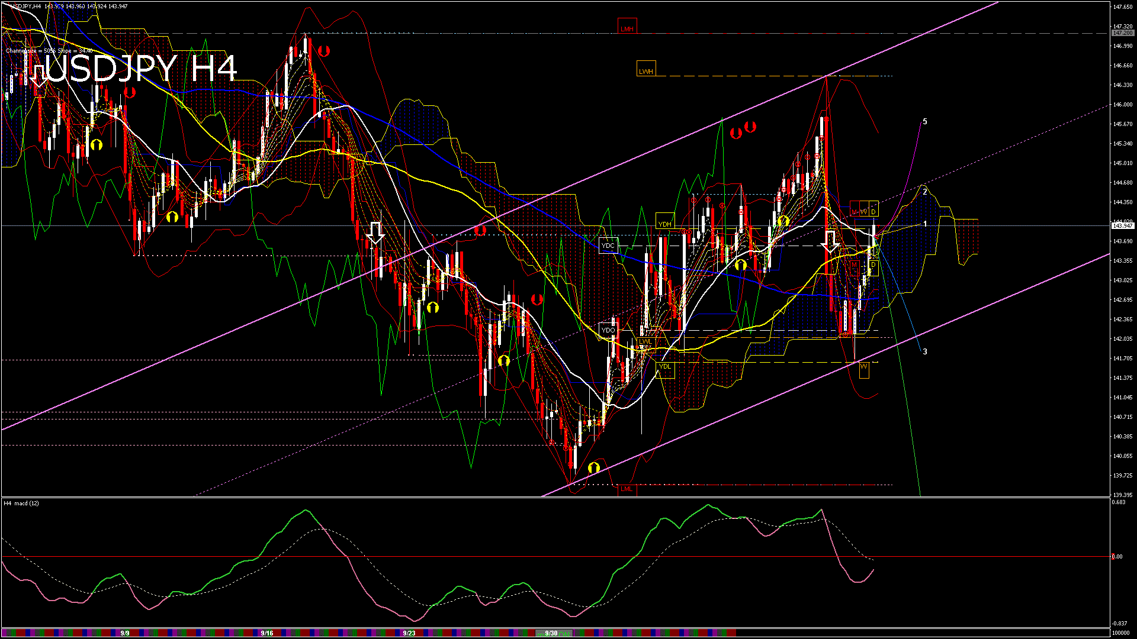Click the orange W box on lower channel line
This screenshot has height=639, width=1137.
[x=864, y=367]
